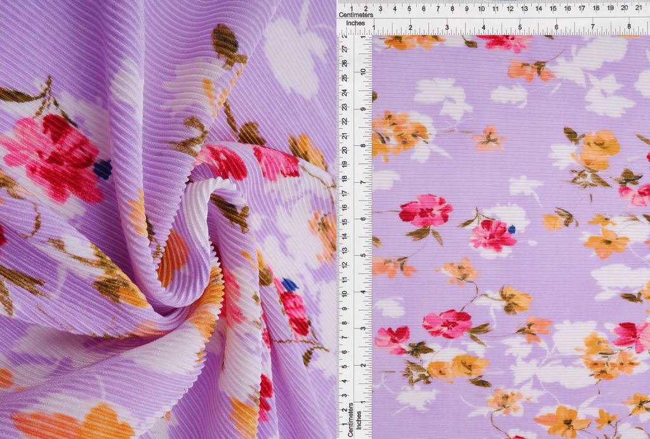Screen dimensions: 650x439
Task: Click the vertical ruler's "Inches" label
Action: [x=358, y=419]
